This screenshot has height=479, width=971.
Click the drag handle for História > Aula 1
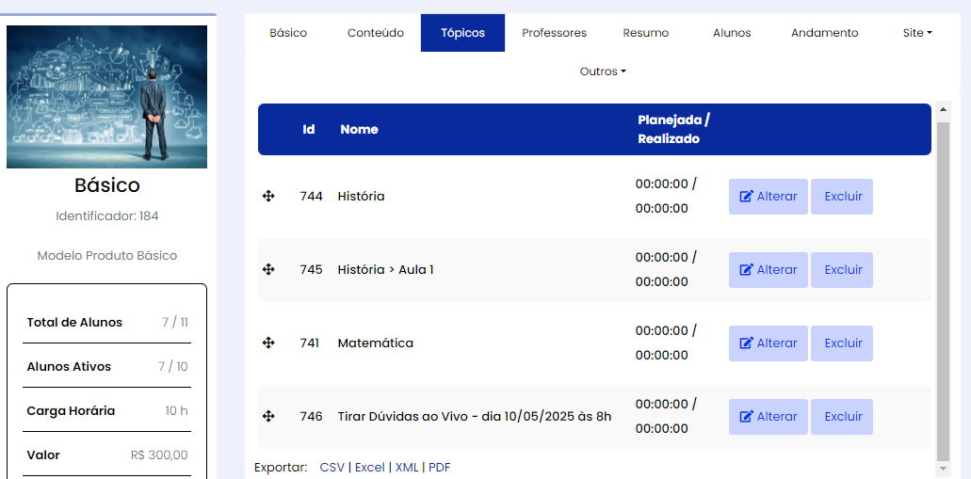point(268,269)
